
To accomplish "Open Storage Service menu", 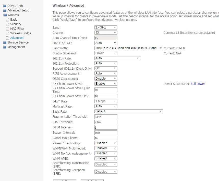I will 18,42.
